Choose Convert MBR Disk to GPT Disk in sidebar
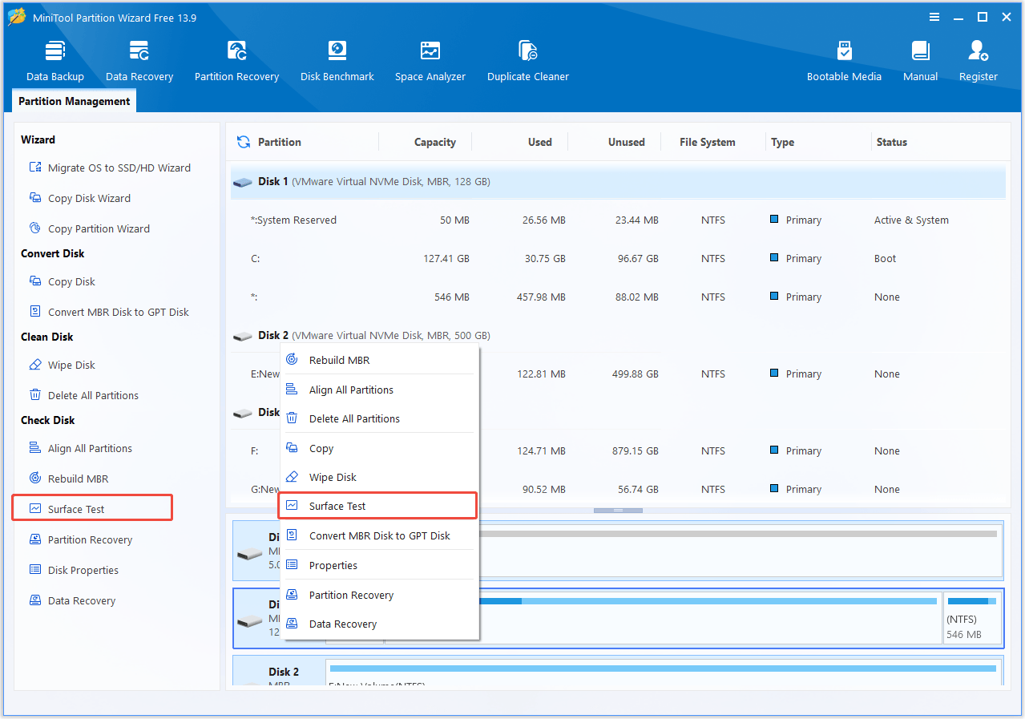The image size is (1025, 719). coord(109,312)
